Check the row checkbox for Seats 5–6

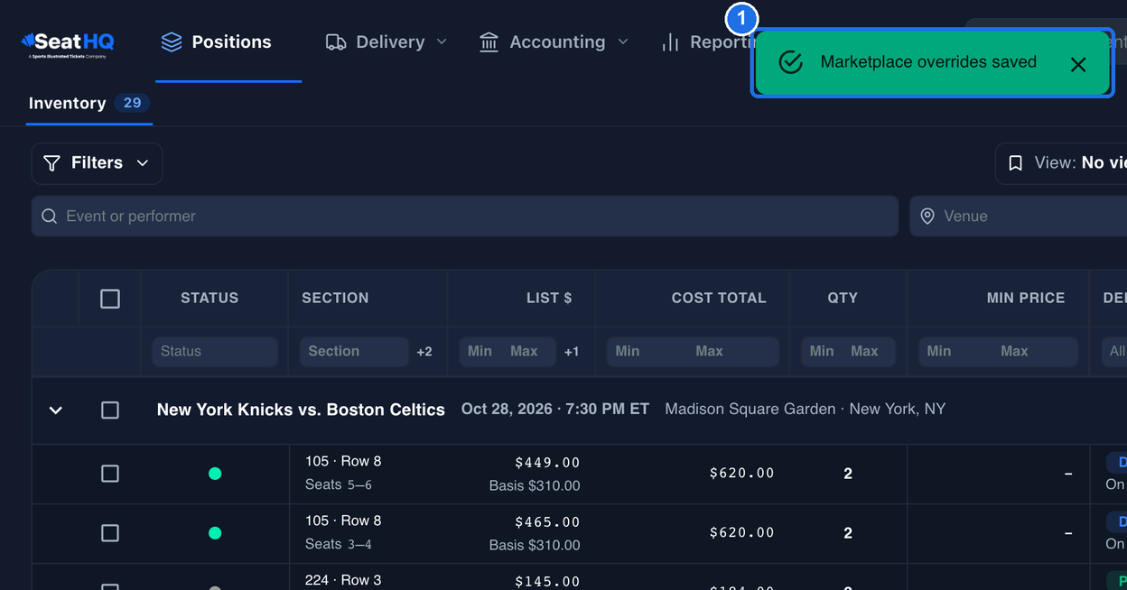(110, 474)
